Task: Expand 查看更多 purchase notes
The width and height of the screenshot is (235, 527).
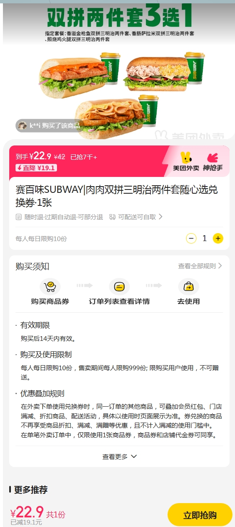Action: 119,457
